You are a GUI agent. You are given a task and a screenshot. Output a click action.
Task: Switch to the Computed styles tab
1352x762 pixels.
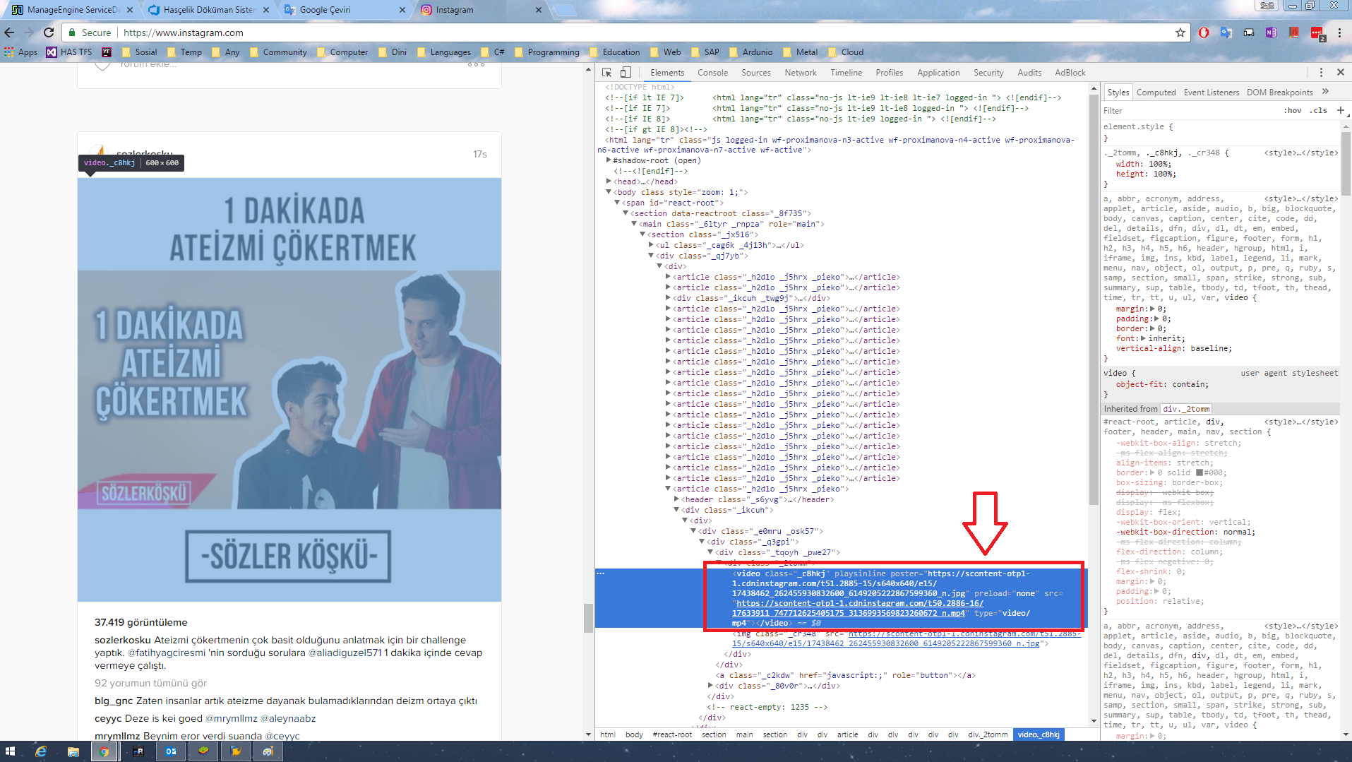pyautogui.click(x=1156, y=92)
